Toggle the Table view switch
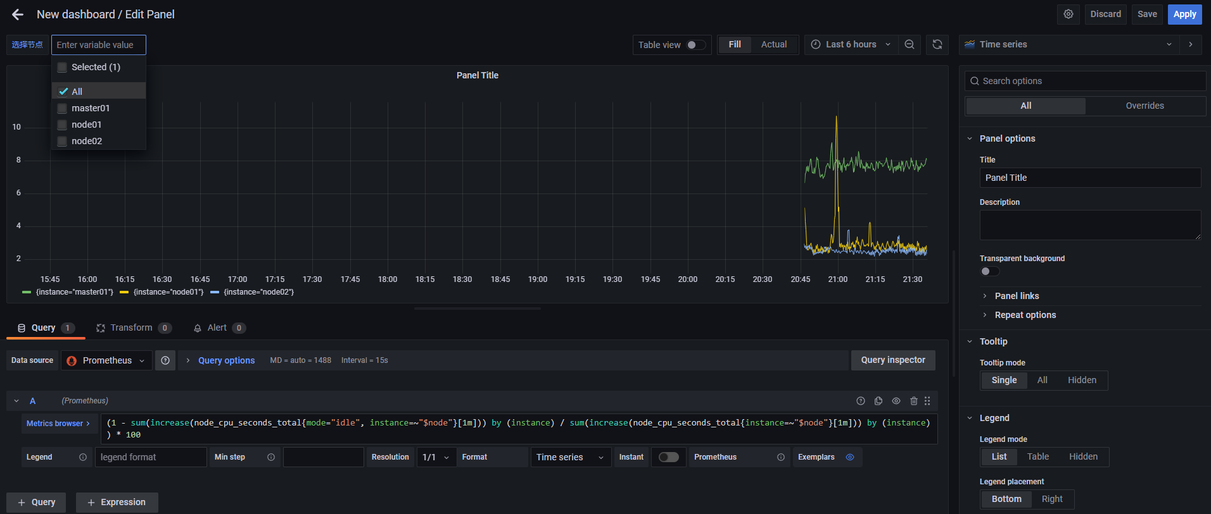This screenshot has height=514, width=1211. [696, 45]
